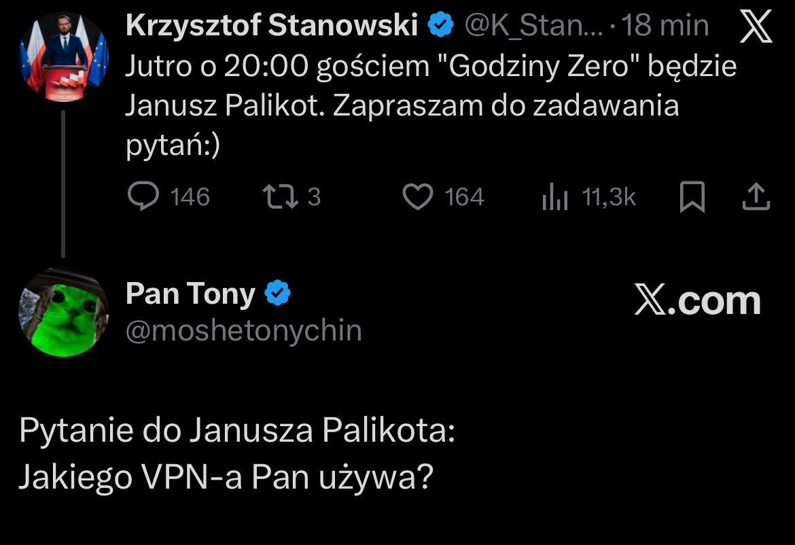The height and width of the screenshot is (545, 795).
Task: Open the "18 min" timestamp link
Action: 665,27
